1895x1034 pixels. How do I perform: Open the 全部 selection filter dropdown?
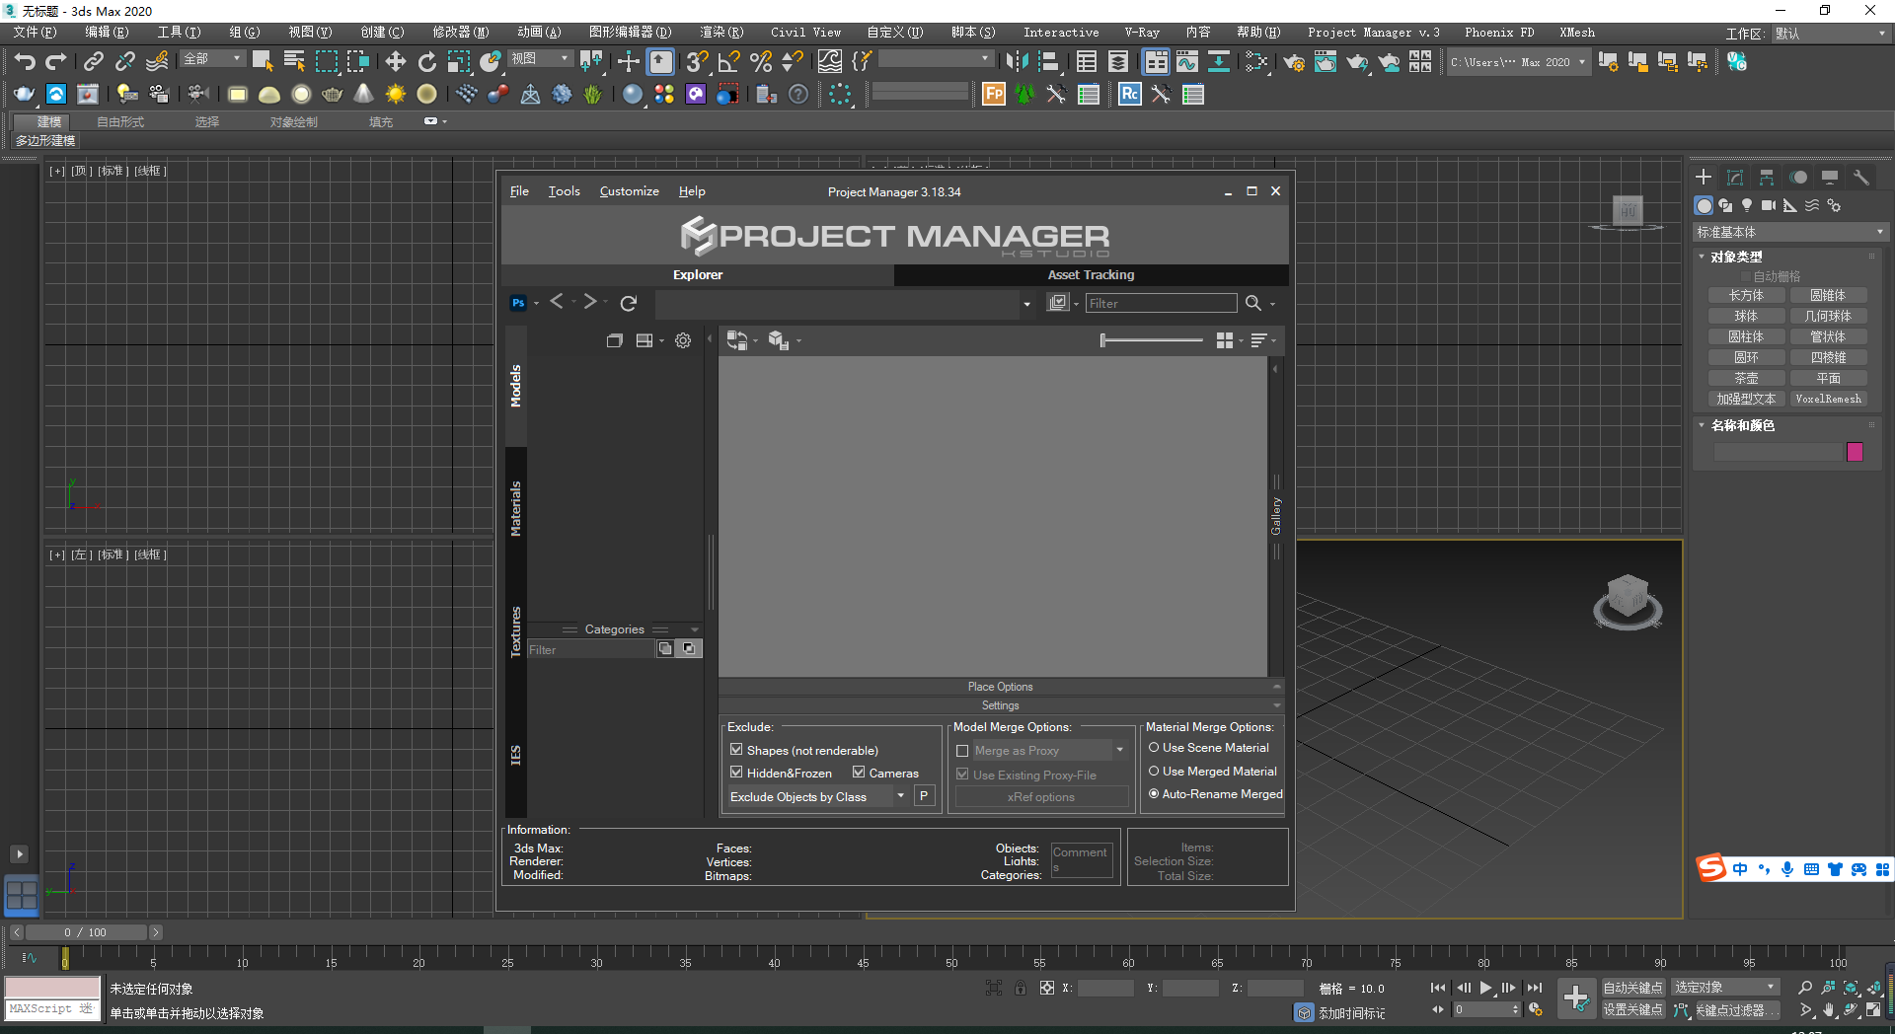pyautogui.click(x=212, y=59)
